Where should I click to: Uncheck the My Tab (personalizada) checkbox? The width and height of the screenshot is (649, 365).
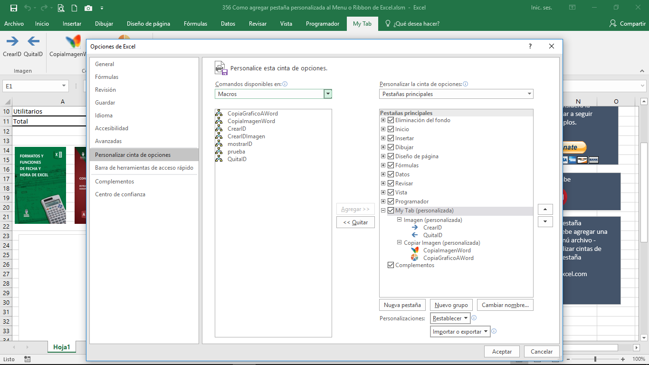point(391,211)
